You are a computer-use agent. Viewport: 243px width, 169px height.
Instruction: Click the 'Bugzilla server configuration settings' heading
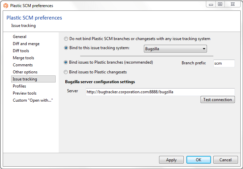coord(100,82)
